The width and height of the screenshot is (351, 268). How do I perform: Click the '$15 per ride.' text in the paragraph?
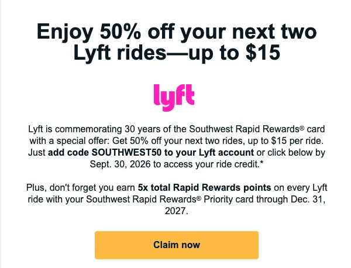click(297, 141)
